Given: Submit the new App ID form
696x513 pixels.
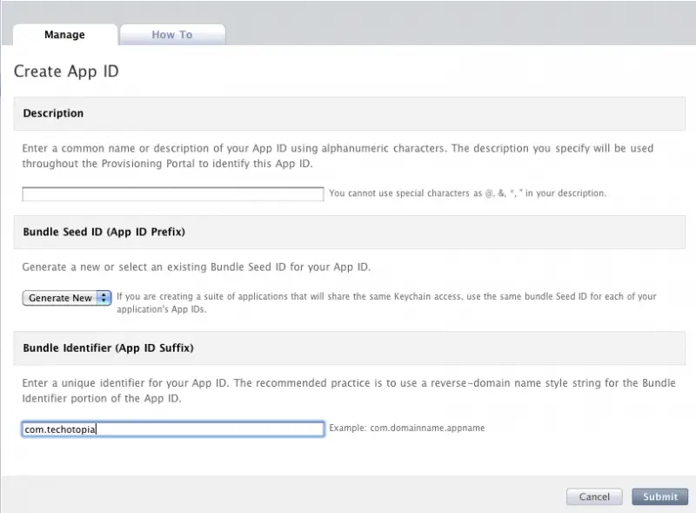Looking at the screenshot, I should [659, 496].
